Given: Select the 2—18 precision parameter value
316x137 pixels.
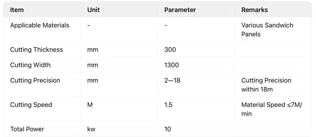Looking at the screenshot, I should point(172,80).
